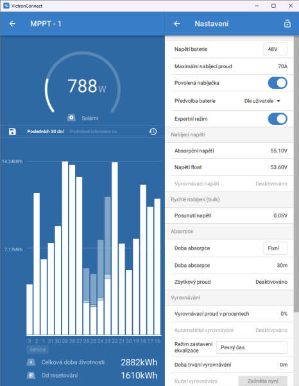Edit the Absorpční napětí 55.10V value

279,151
